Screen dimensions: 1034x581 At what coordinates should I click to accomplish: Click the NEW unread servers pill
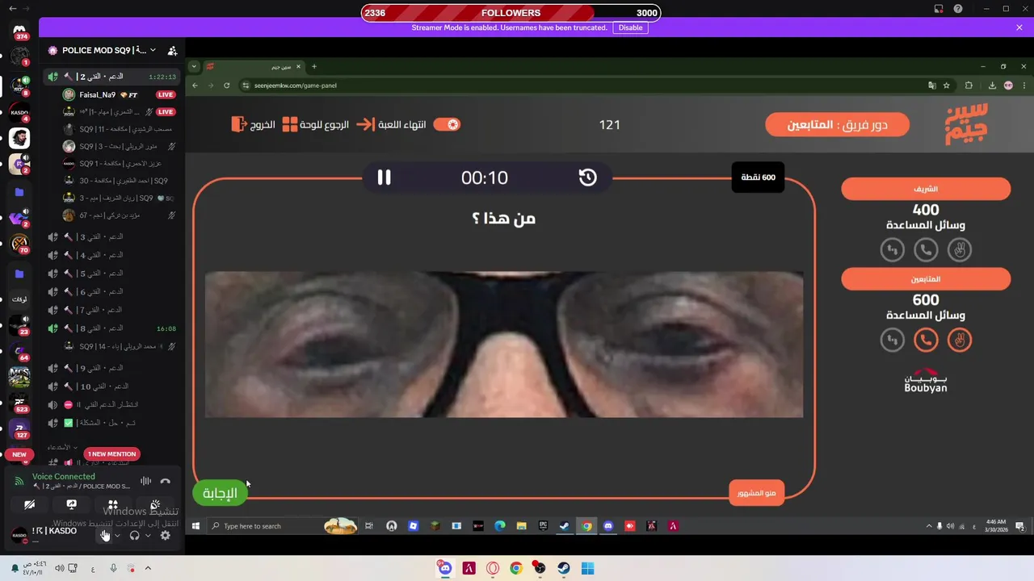coord(19,454)
